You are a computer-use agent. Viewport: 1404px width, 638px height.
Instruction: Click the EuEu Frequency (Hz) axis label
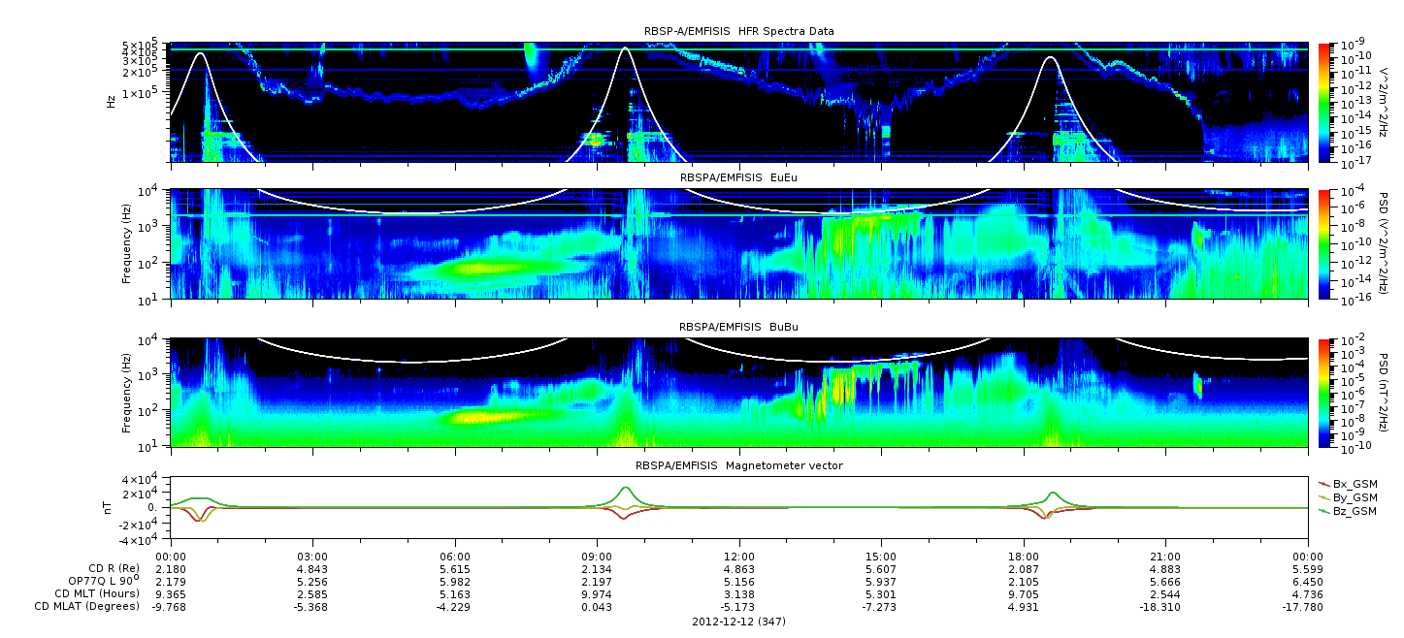point(127,244)
